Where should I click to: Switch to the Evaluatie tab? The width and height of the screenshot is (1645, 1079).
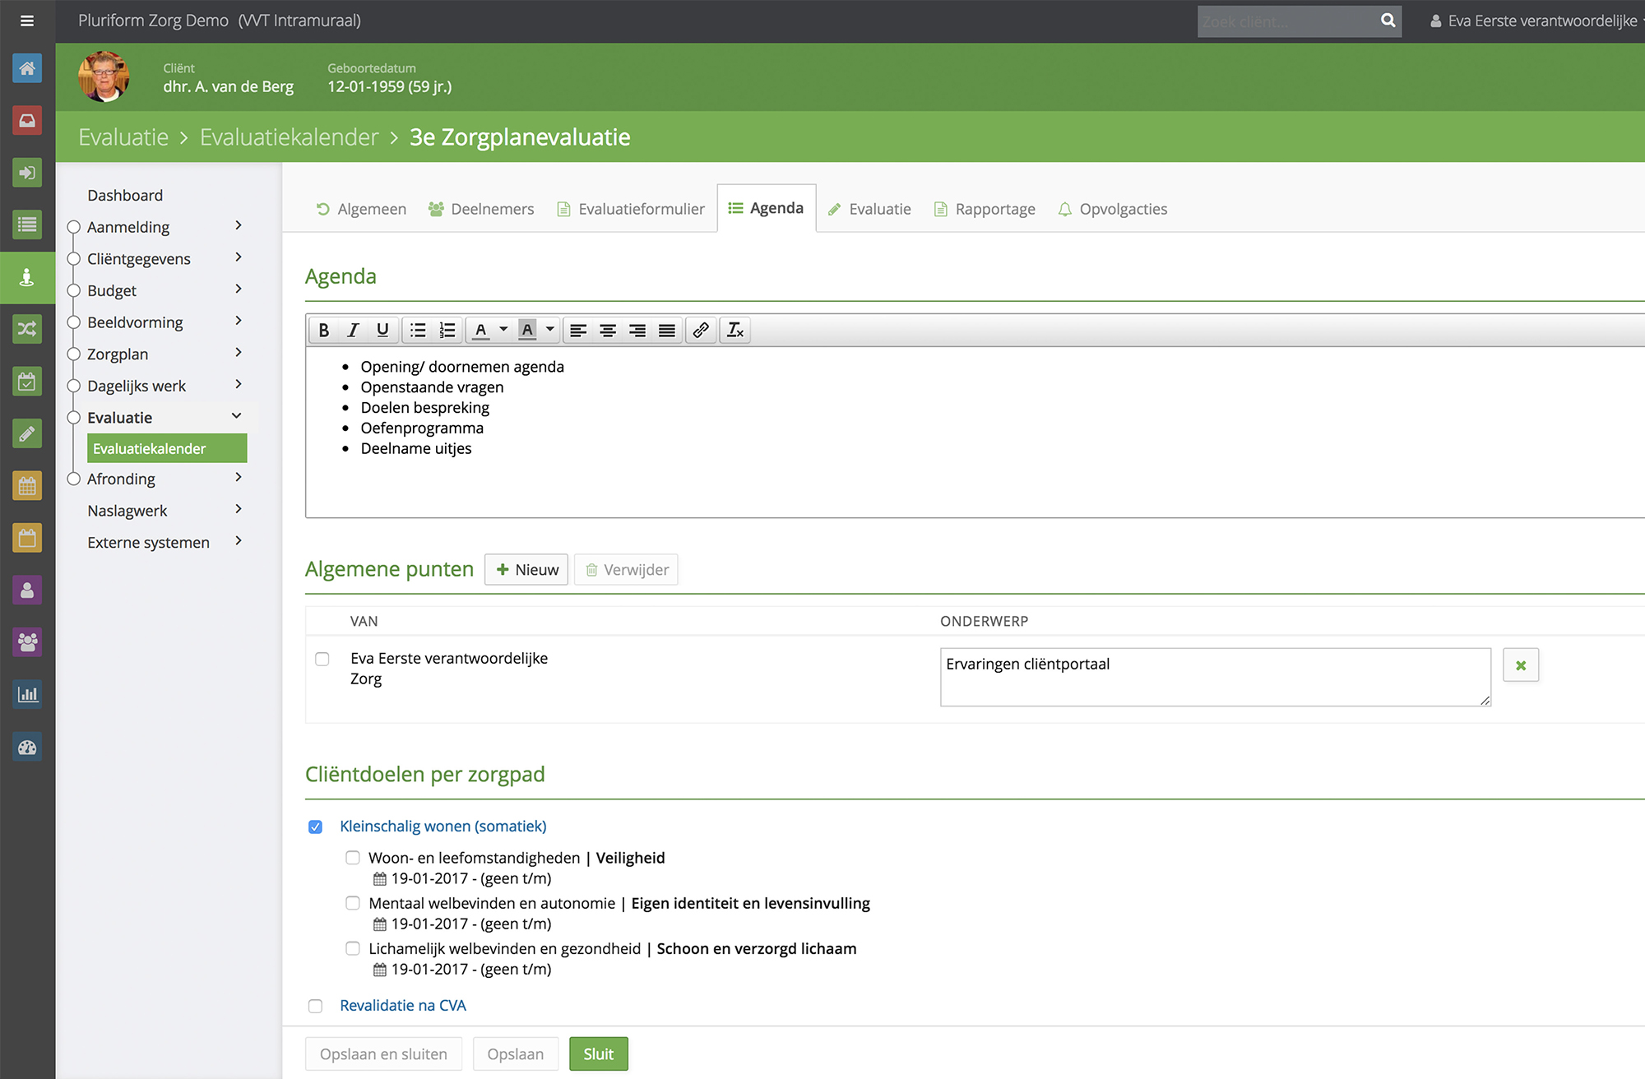(869, 209)
